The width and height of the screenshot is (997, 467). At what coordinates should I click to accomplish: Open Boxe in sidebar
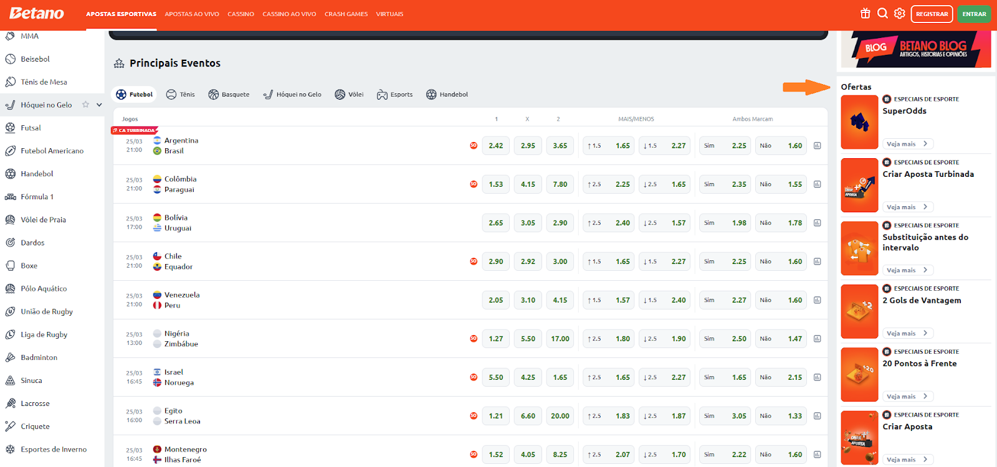coord(29,266)
